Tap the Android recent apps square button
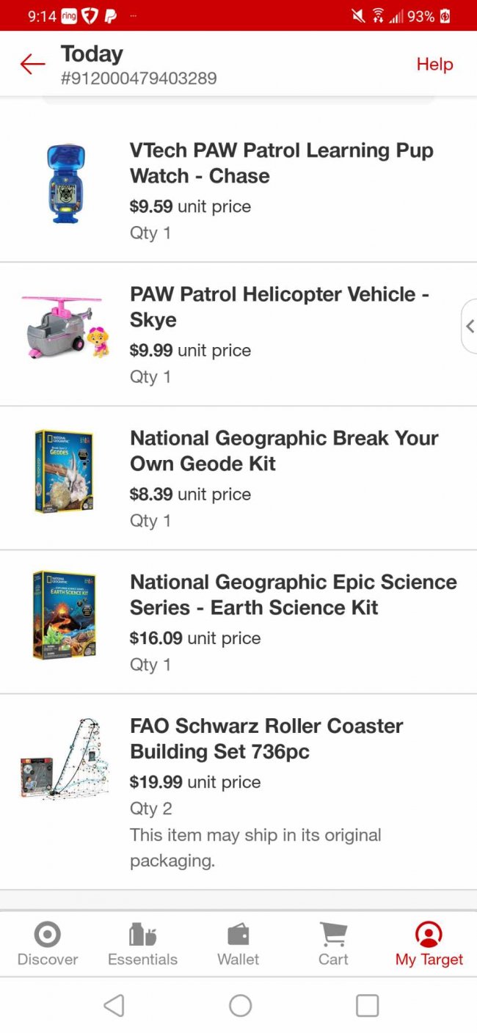The width and height of the screenshot is (477, 1033). click(367, 1005)
